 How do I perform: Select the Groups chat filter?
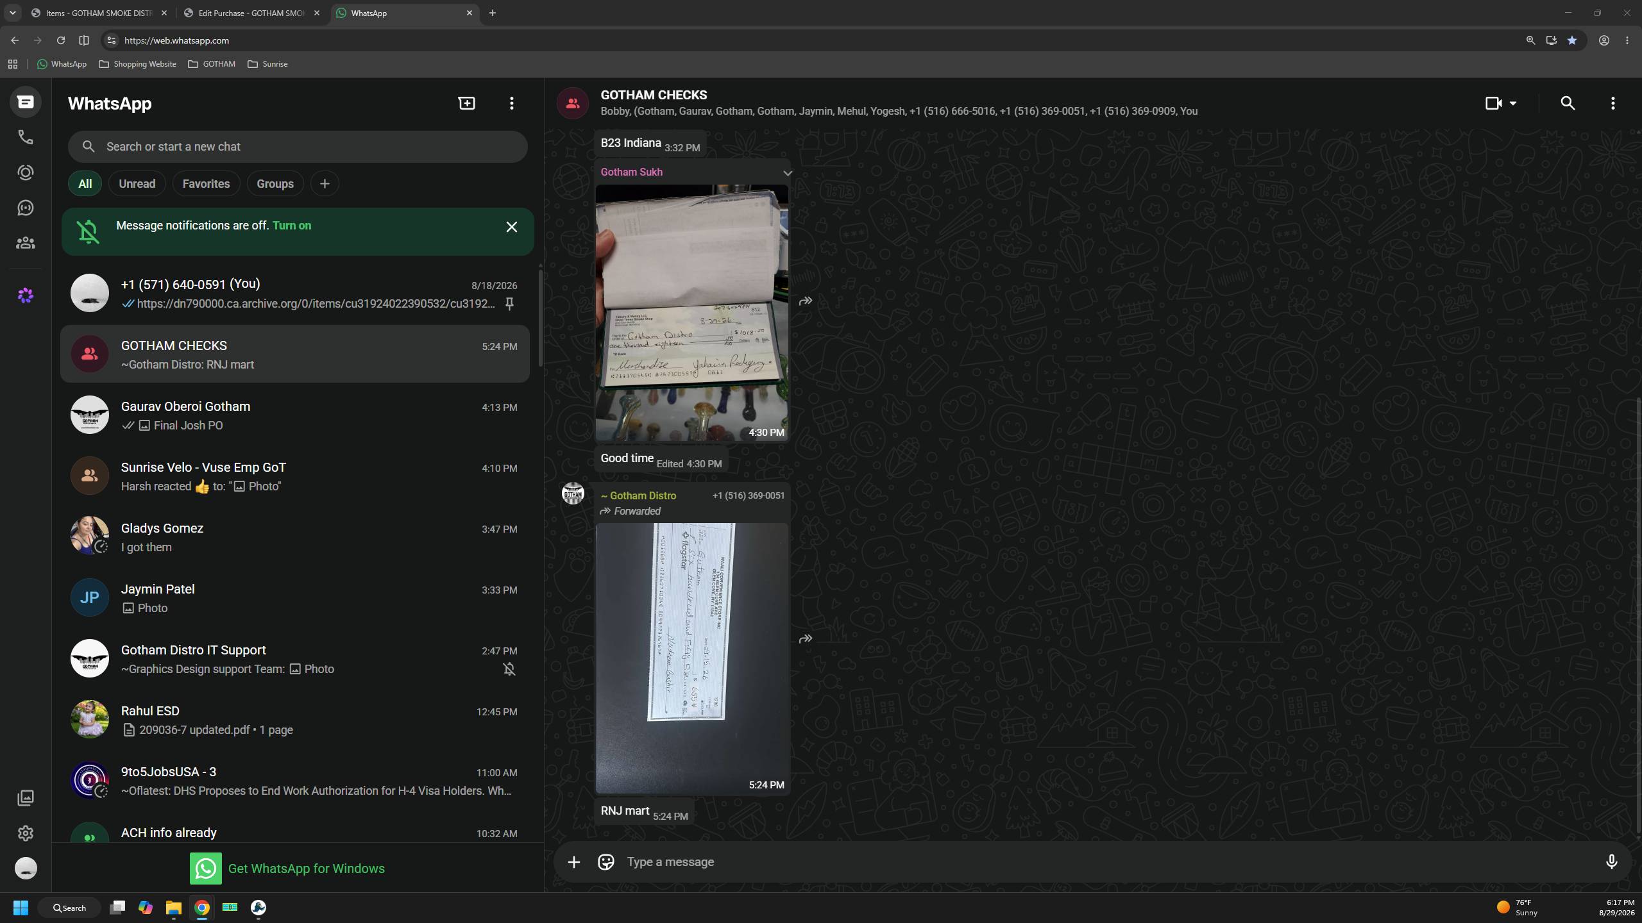pos(275,184)
